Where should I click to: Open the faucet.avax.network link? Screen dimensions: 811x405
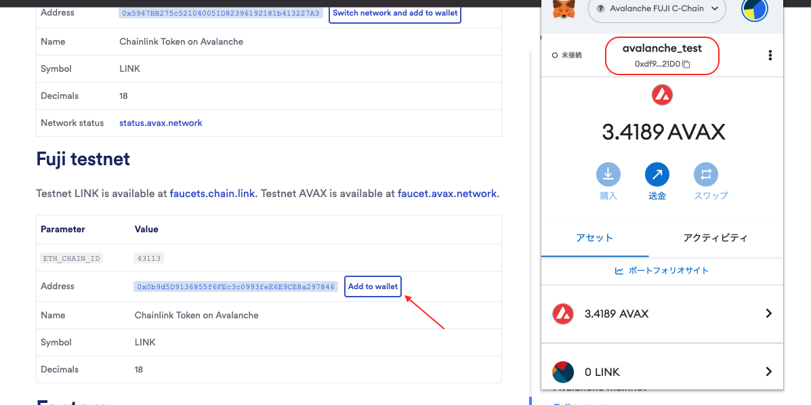(447, 194)
